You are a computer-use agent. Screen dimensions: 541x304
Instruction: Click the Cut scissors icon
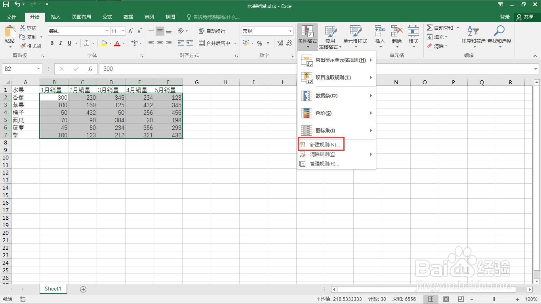click(x=23, y=28)
